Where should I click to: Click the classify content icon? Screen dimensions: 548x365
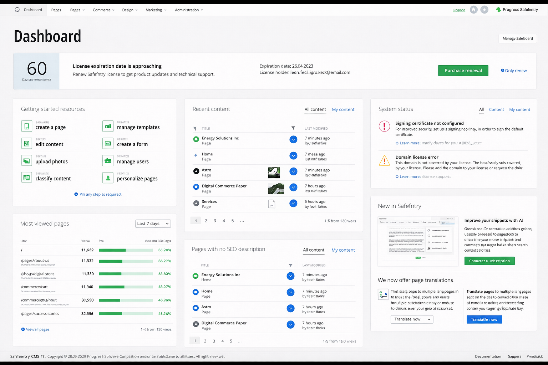(27, 177)
